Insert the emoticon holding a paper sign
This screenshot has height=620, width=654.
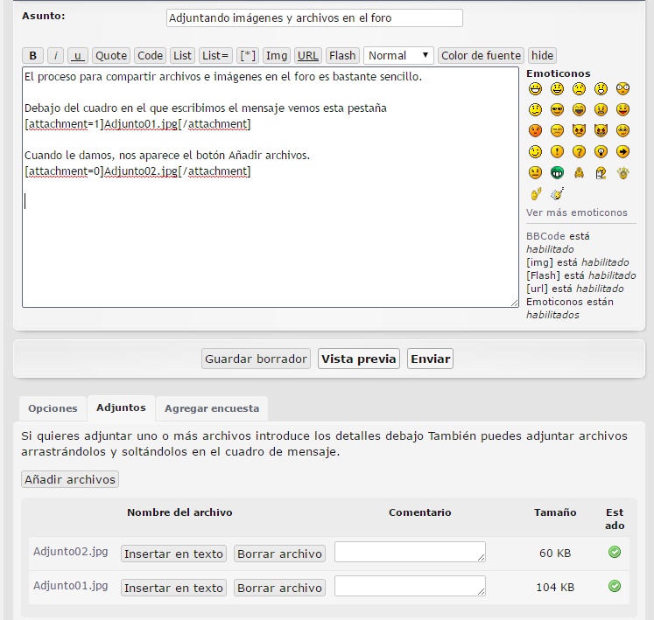[601, 172]
